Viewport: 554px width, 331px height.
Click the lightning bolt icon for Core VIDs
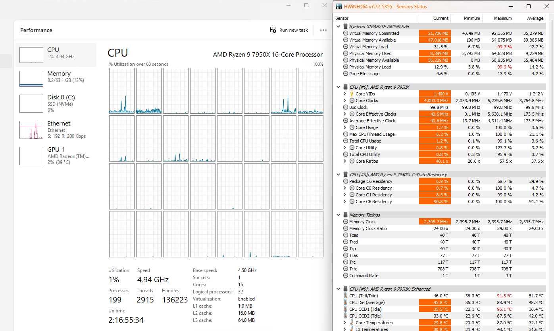[x=352, y=94]
